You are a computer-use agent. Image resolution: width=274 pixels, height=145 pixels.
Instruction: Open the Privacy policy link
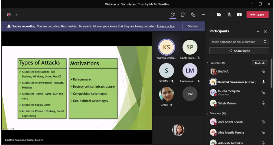point(165,26)
